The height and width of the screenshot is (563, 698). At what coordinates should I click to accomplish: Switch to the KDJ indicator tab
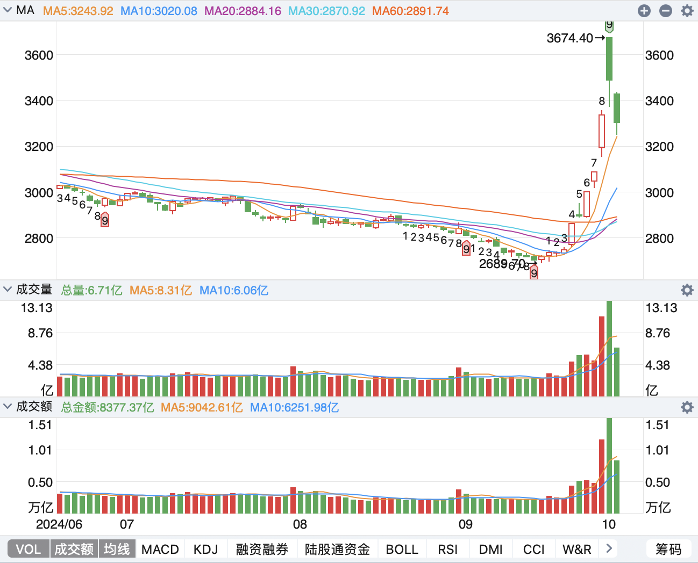(x=205, y=549)
